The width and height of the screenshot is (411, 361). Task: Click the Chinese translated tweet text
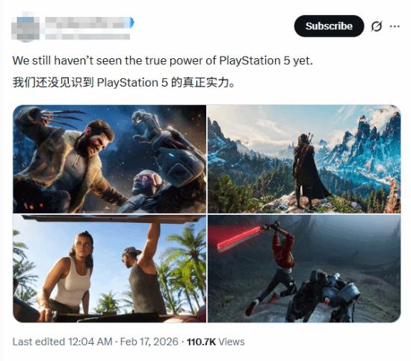coord(123,82)
